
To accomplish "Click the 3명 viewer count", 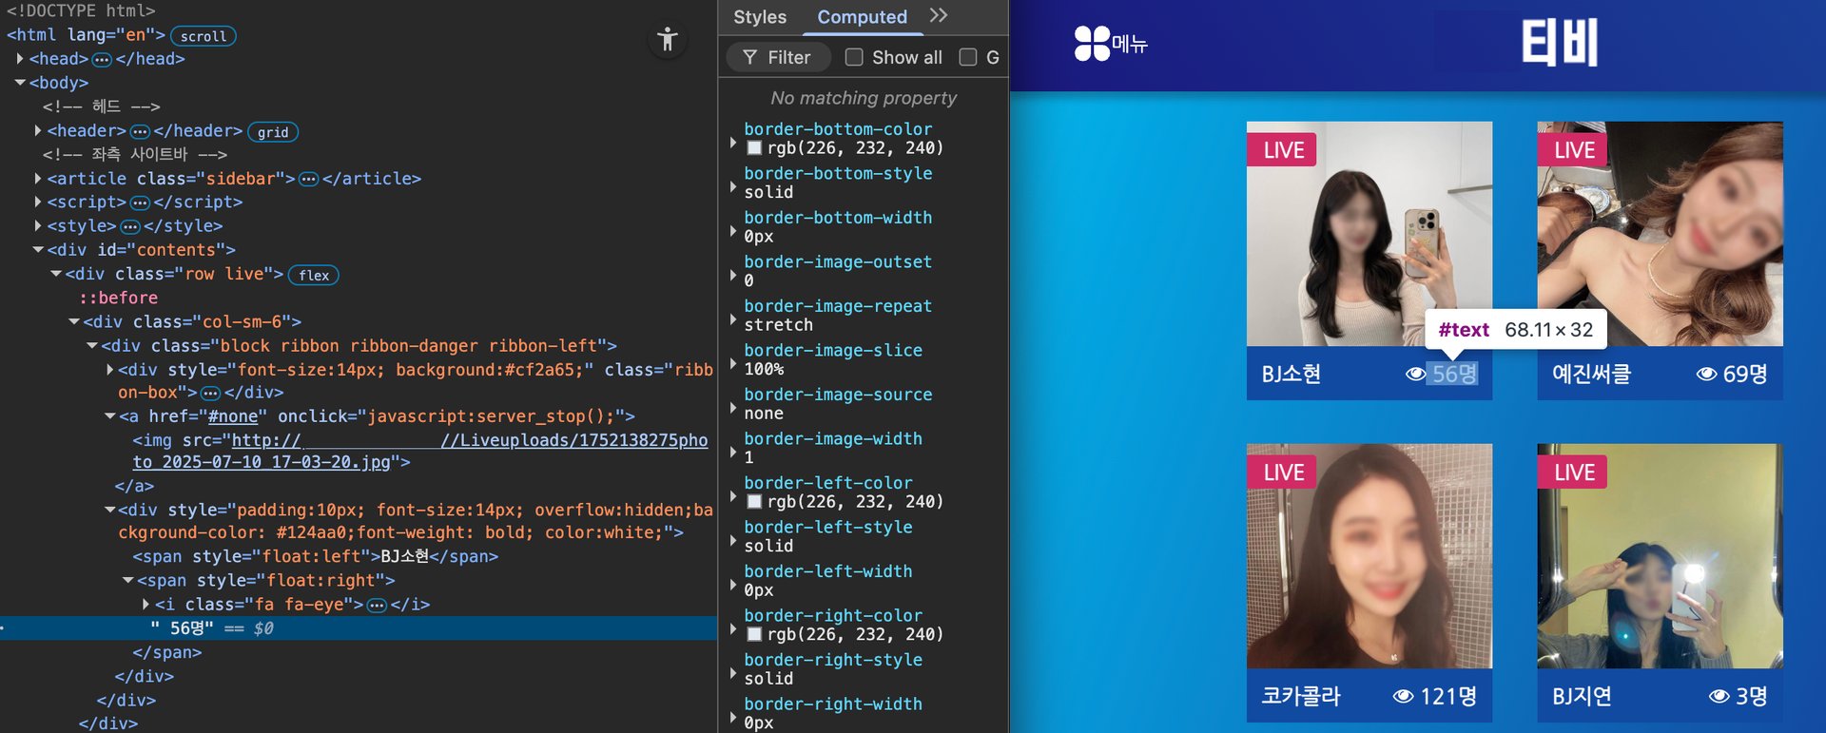I will click(x=1752, y=696).
